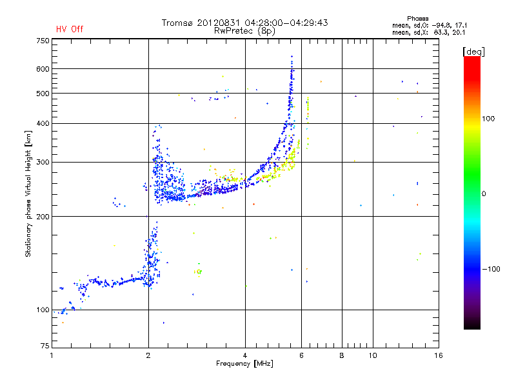Click the yellow-green point cluster near 3 MHz, 130 km
Screen dimensions: 516x387
(198, 271)
